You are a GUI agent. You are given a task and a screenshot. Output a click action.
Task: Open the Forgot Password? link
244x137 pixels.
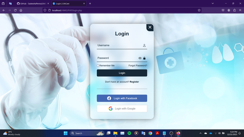[138, 65]
